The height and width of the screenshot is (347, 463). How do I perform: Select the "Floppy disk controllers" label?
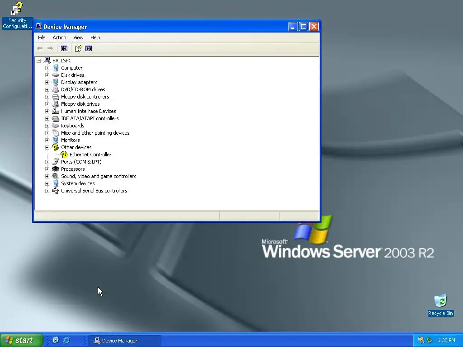[85, 97]
